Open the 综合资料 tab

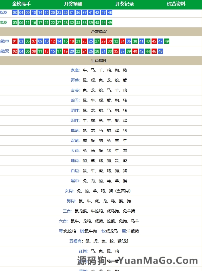(176, 4)
